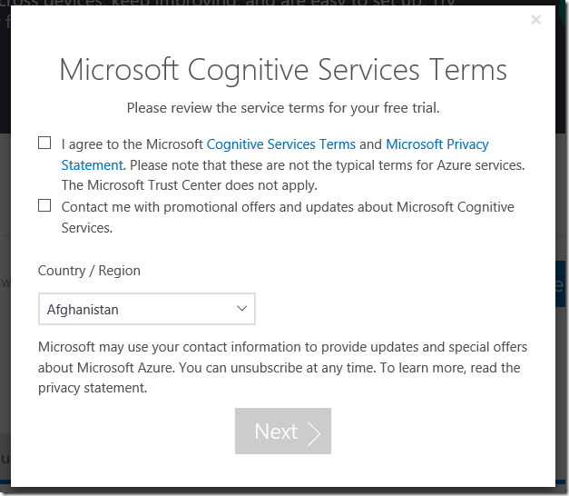Click the chevron arrow in the country selector
Image resolution: width=569 pixels, height=496 pixels.
click(x=242, y=309)
